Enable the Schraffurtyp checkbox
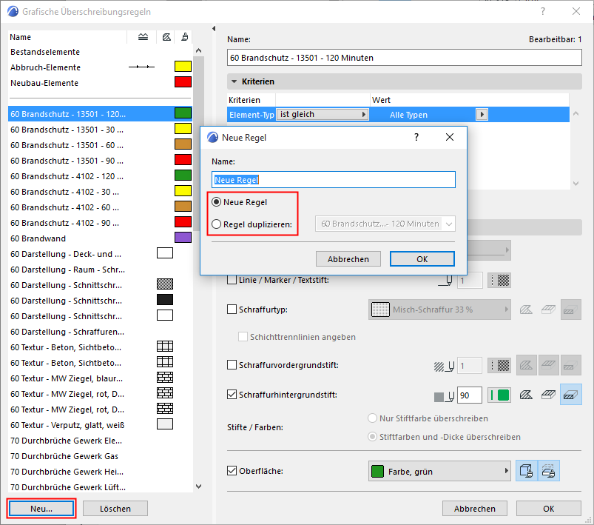 click(232, 310)
